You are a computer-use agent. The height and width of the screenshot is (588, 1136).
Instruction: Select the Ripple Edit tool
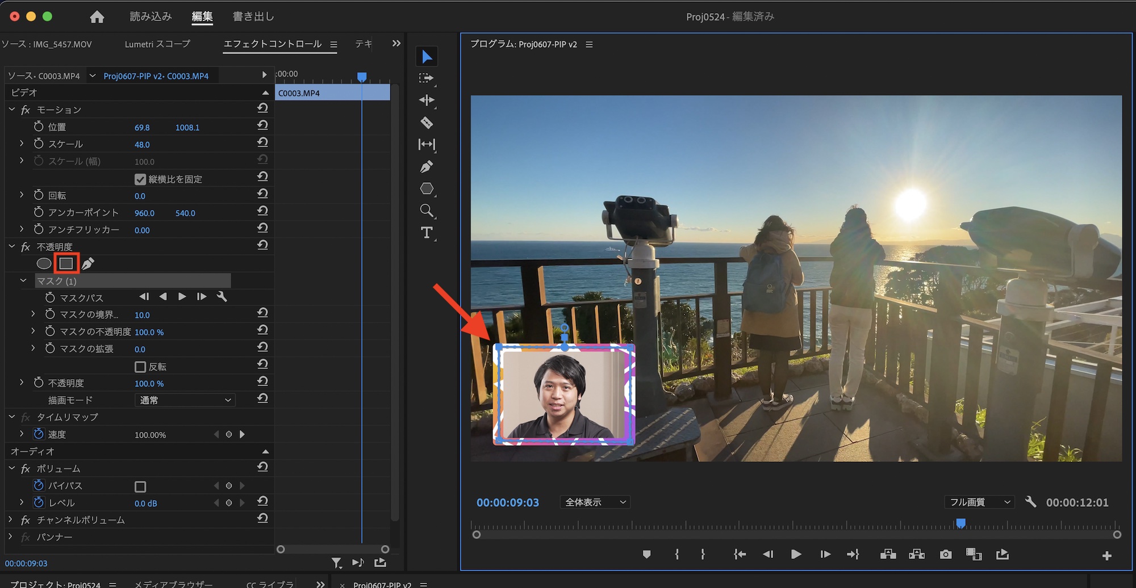tap(427, 100)
